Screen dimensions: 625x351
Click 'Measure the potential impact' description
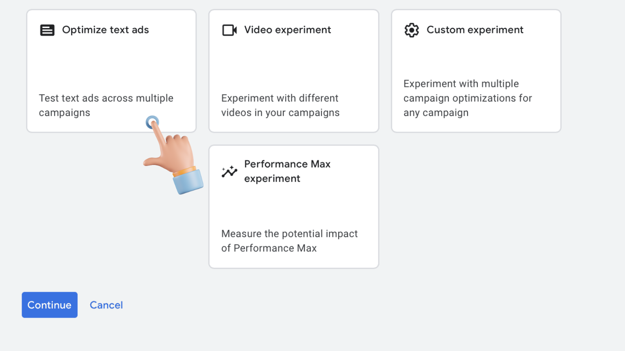[x=289, y=241]
